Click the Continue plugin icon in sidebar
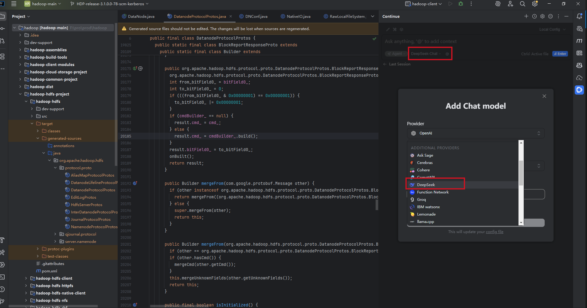587x308 pixels. (579, 90)
